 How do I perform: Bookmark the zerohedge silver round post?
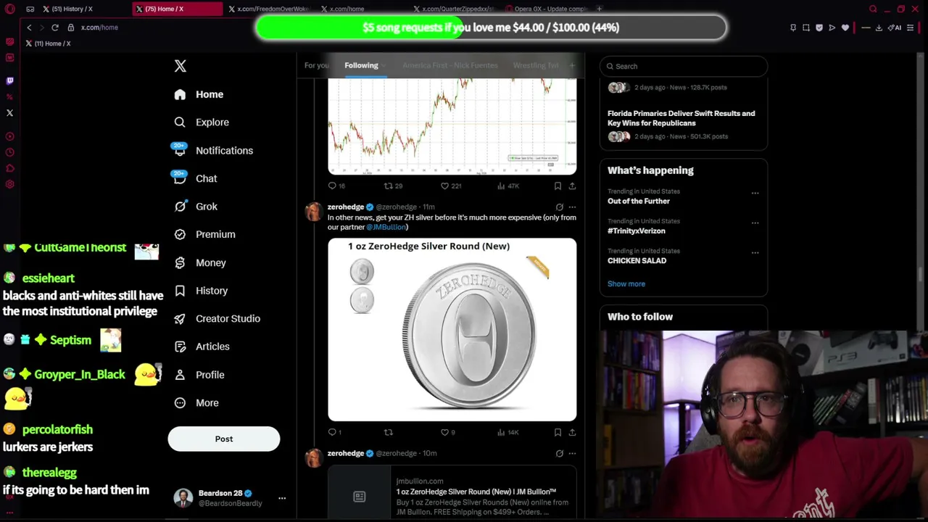pos(558,432)
